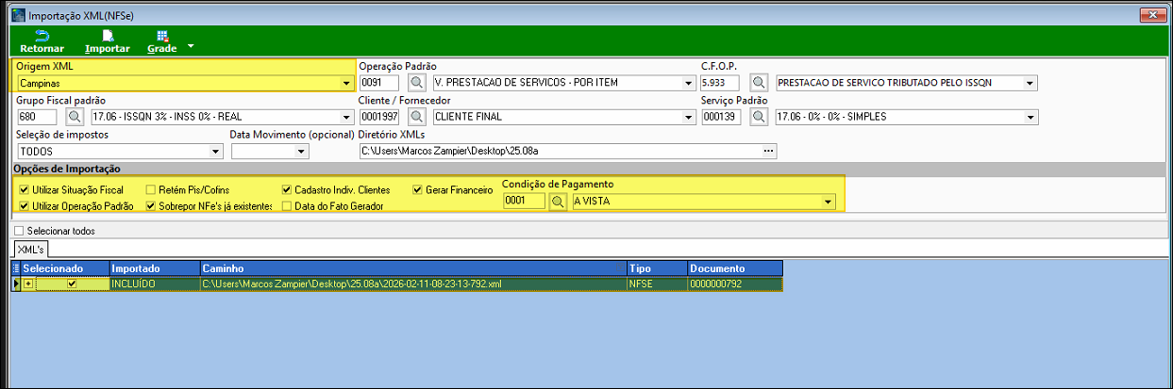
Task: Toggle Utilizar Operação Padrão checkbox
Action: (x=24, y=205)
